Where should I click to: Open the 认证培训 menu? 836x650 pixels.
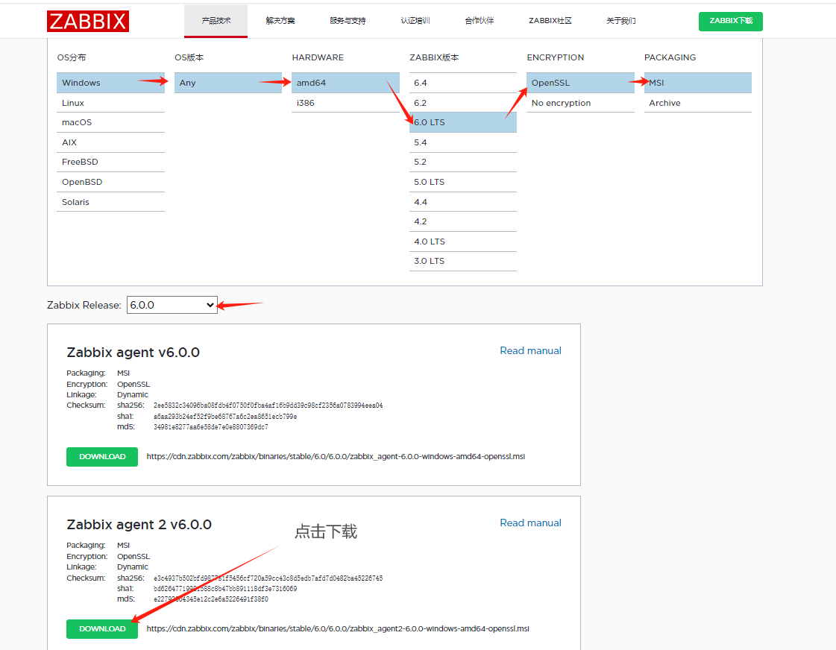(x=415, y=21)
